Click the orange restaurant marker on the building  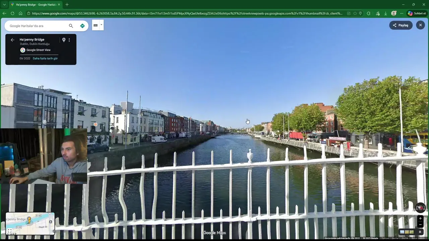point(96,125)
